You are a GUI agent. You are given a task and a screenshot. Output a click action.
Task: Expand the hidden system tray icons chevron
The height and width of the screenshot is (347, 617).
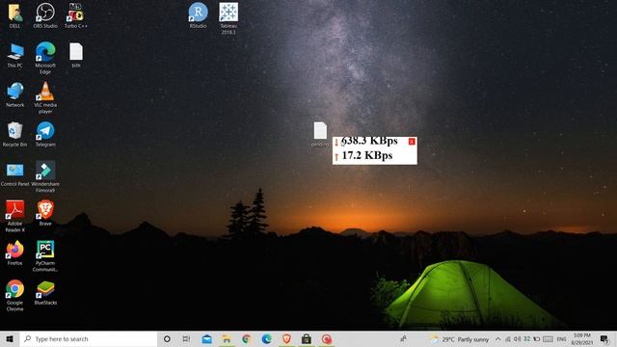point(498,338)
